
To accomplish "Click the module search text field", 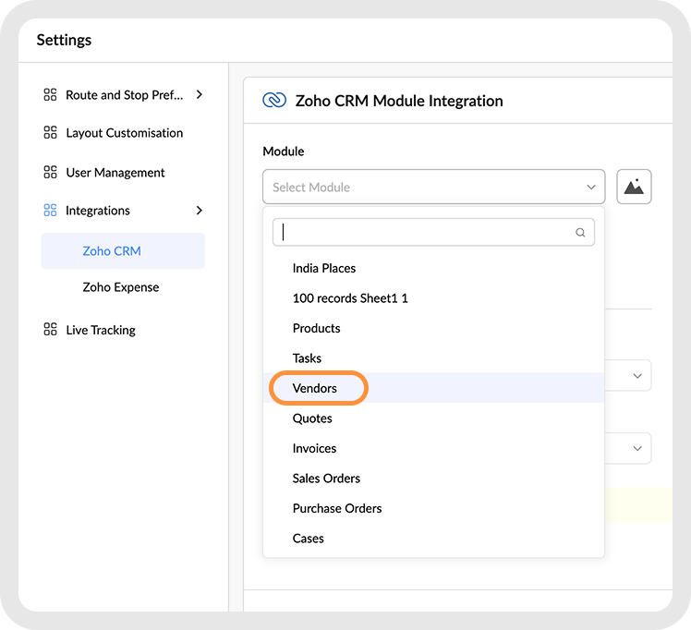I will pos(425,233).
